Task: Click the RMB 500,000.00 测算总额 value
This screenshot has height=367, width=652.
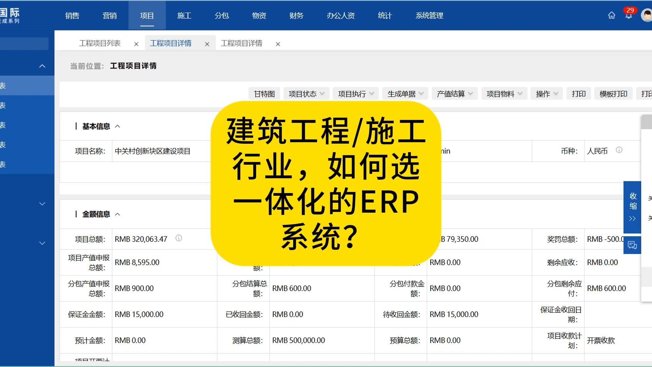Action: (298, 340)
